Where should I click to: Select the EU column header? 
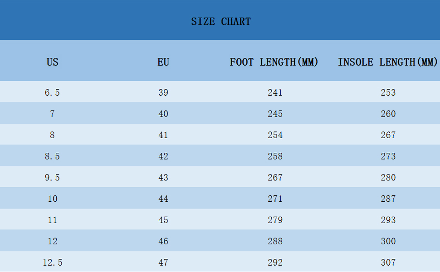point(163,62)
